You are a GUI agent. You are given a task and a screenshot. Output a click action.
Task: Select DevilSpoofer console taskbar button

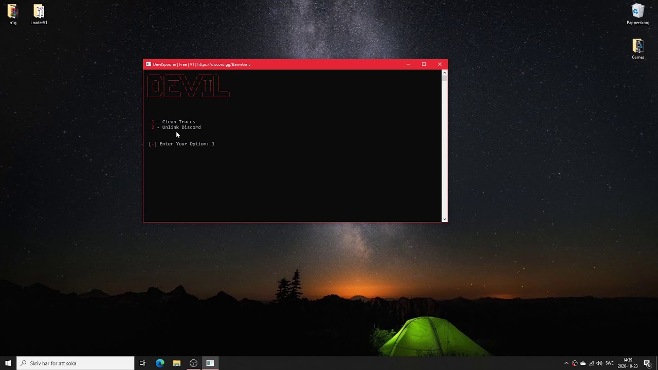pos(210,363)
